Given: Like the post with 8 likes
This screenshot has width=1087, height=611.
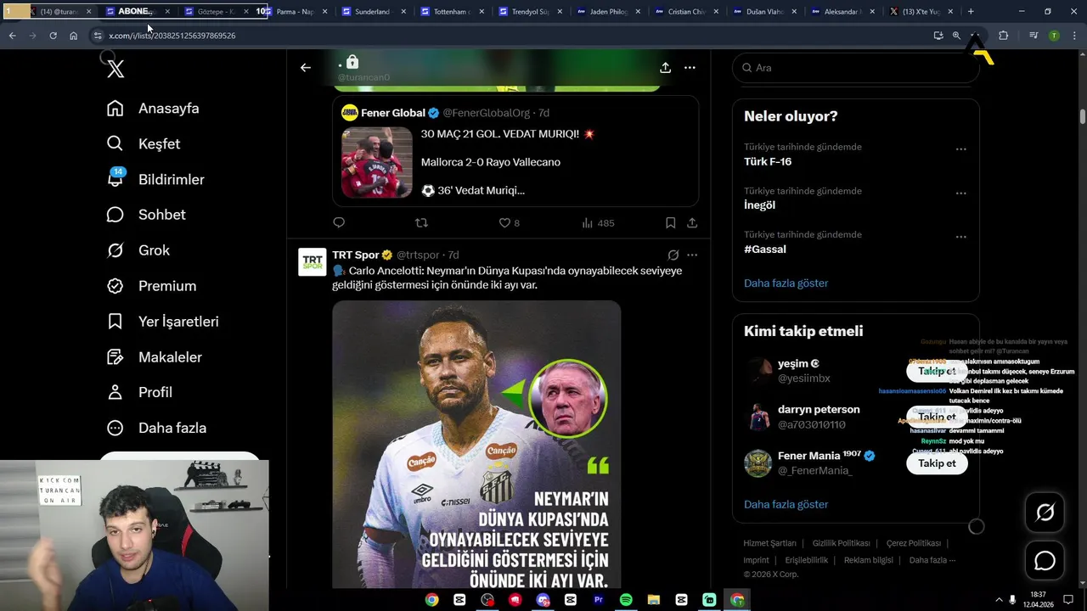Looking at the screenshot, I should [509, 223].
